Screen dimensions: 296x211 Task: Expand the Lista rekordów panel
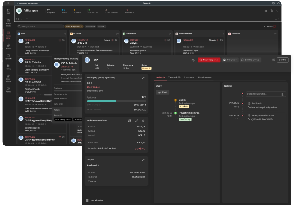95,200
